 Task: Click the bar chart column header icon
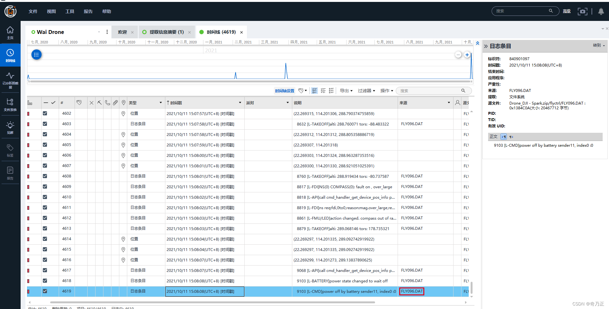tap(30, 103)
